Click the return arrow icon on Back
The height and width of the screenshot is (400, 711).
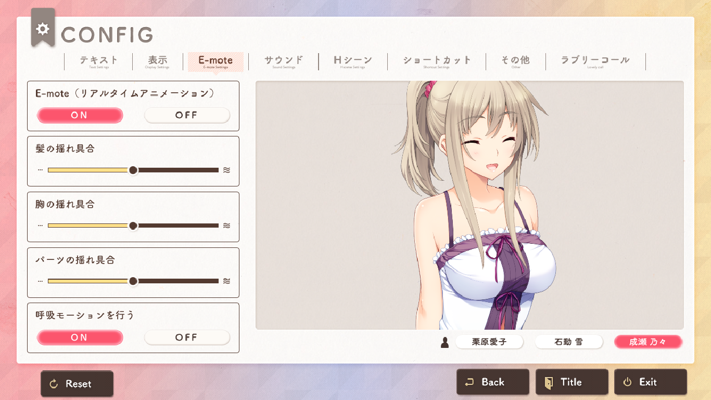469,382
